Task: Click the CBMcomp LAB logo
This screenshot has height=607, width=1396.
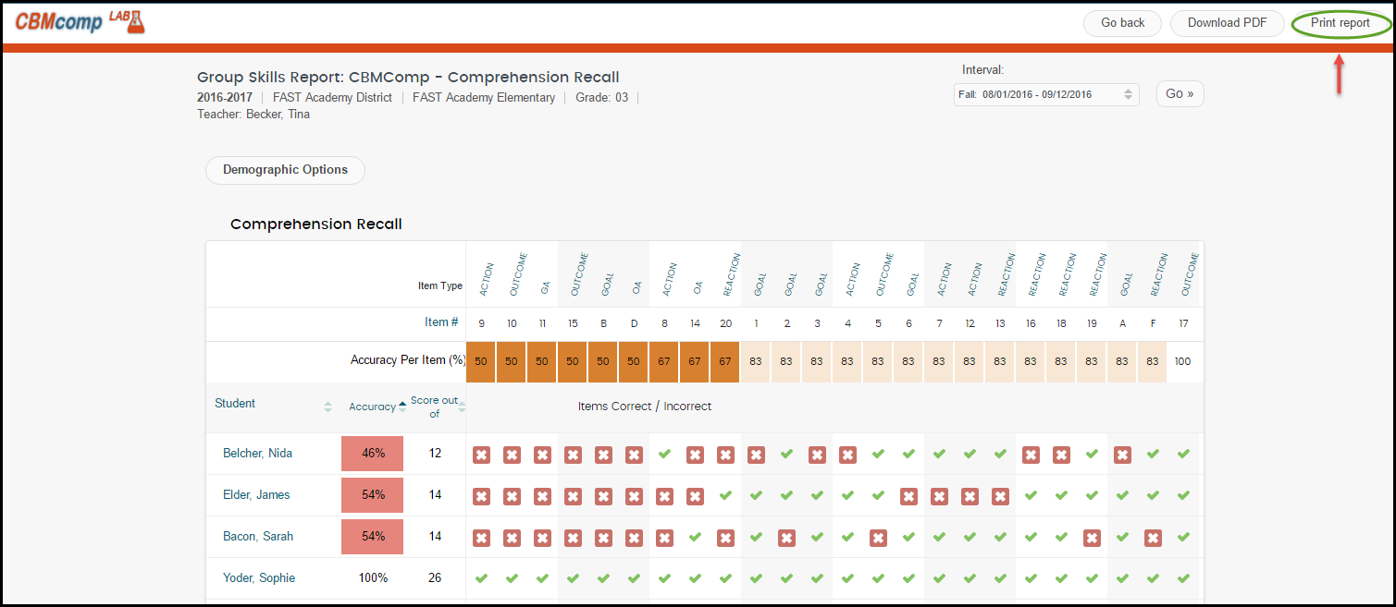Action: tap(80, 22)
